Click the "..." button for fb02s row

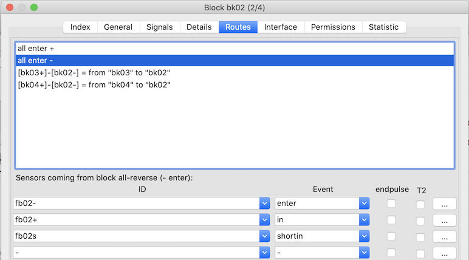click(x=444, y=237)
